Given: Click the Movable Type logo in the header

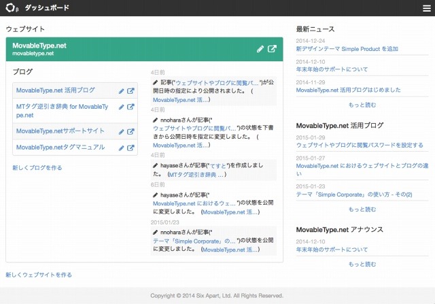Looking at the screenshot, I should [12, 7].
